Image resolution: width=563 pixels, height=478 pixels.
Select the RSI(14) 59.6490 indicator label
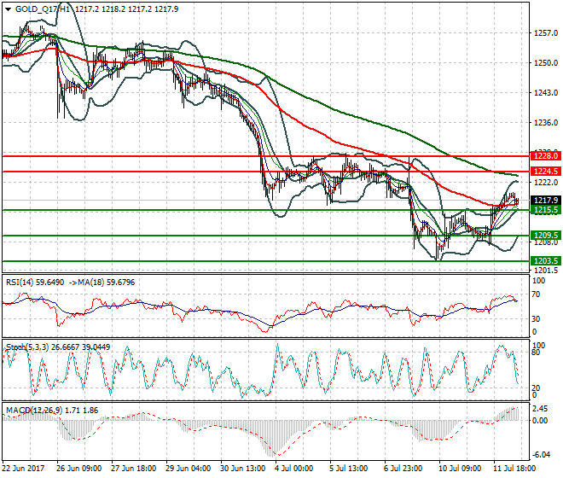click(x=35, y=283)
